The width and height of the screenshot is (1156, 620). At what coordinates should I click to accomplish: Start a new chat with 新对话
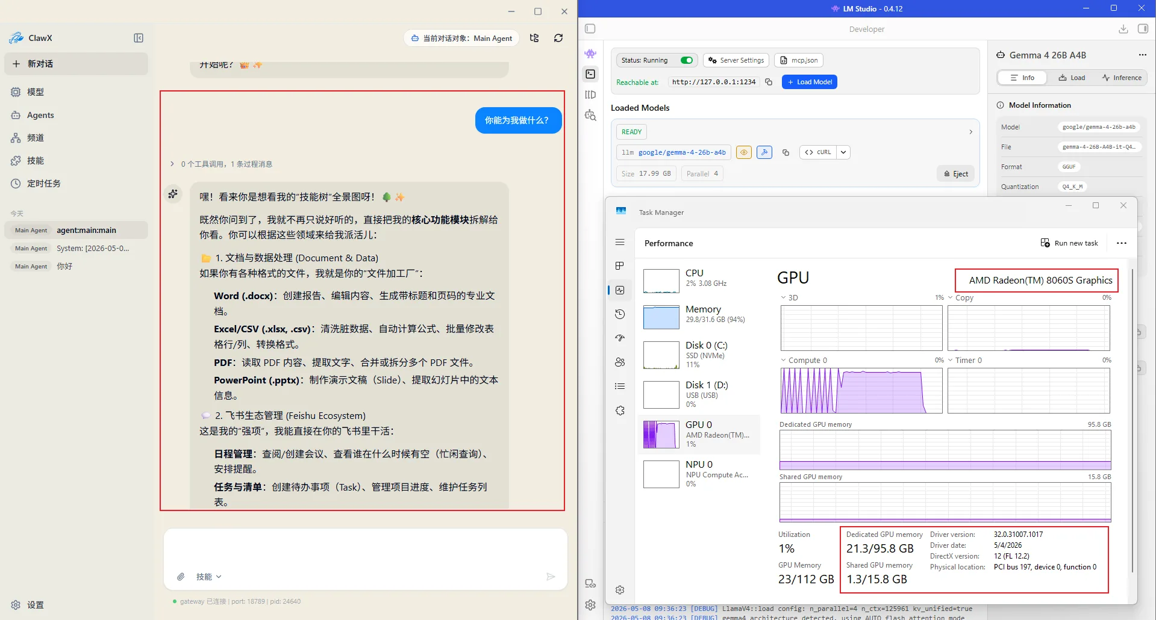pos(76,64)
